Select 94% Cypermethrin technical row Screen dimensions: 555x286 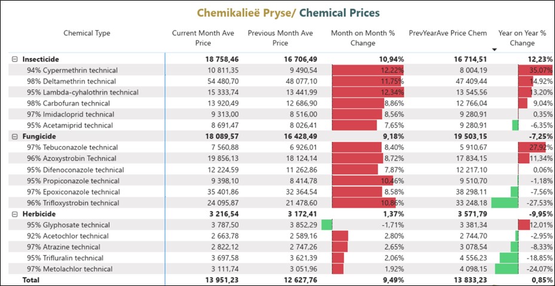(72, 70)
